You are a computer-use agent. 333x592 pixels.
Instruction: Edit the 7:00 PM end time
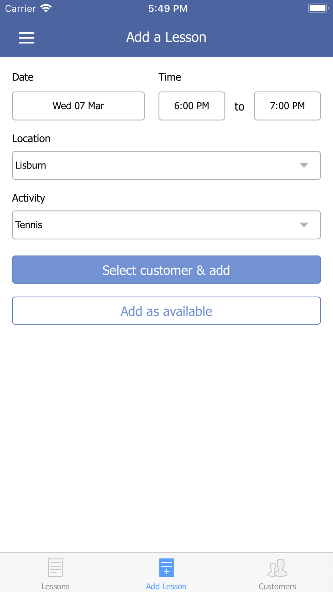tap(287, 106)
